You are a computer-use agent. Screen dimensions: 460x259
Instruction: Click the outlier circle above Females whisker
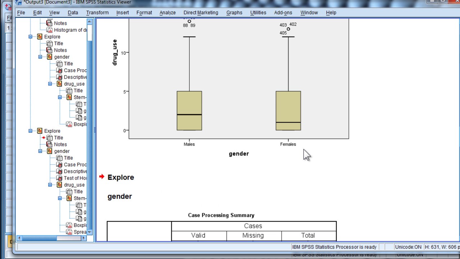point(288,29)
